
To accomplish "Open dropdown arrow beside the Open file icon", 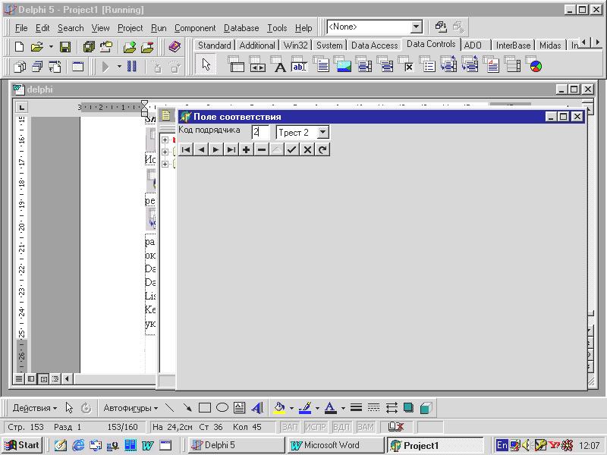I will [x=51, y=47].
